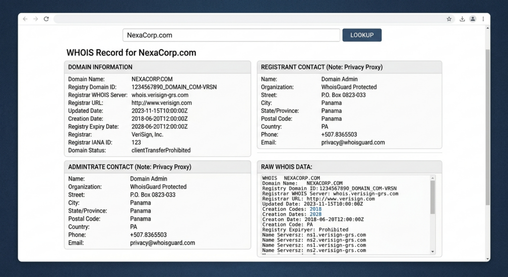Open the user profile icon

tap(473, 19)
